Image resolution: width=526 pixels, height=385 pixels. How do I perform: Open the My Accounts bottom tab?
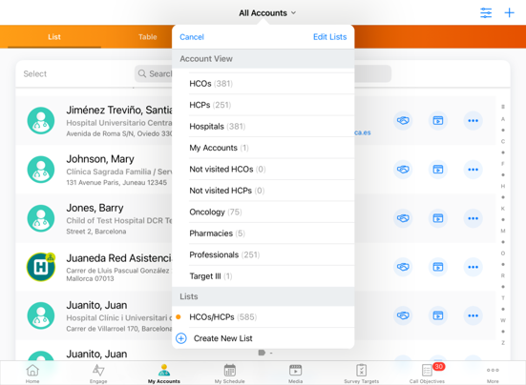(164, 374)
